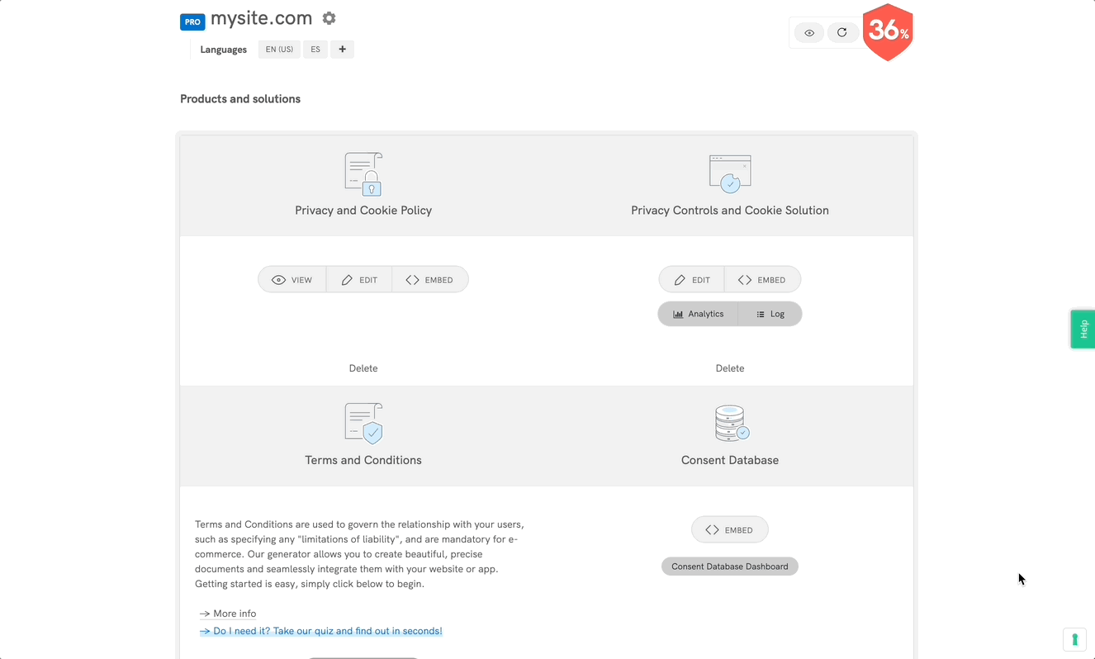View the Privacy and Cookie Policy
Screen dimensions: 1095x659
(x=292, y=280)
